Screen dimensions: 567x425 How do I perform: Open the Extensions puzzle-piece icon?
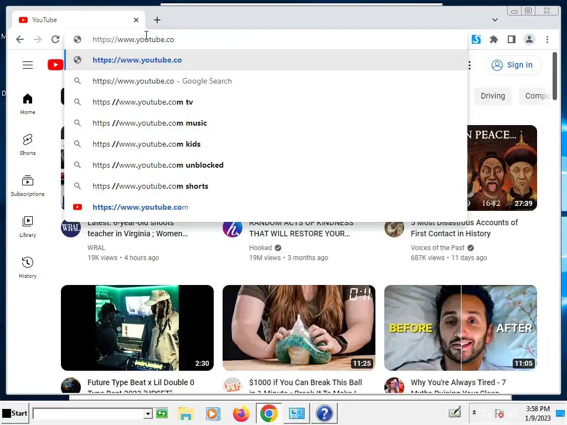(x=493, y=39)
